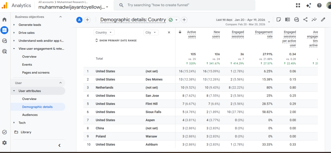Collapse the User section
331x153 pixels.
click(60, 83)
